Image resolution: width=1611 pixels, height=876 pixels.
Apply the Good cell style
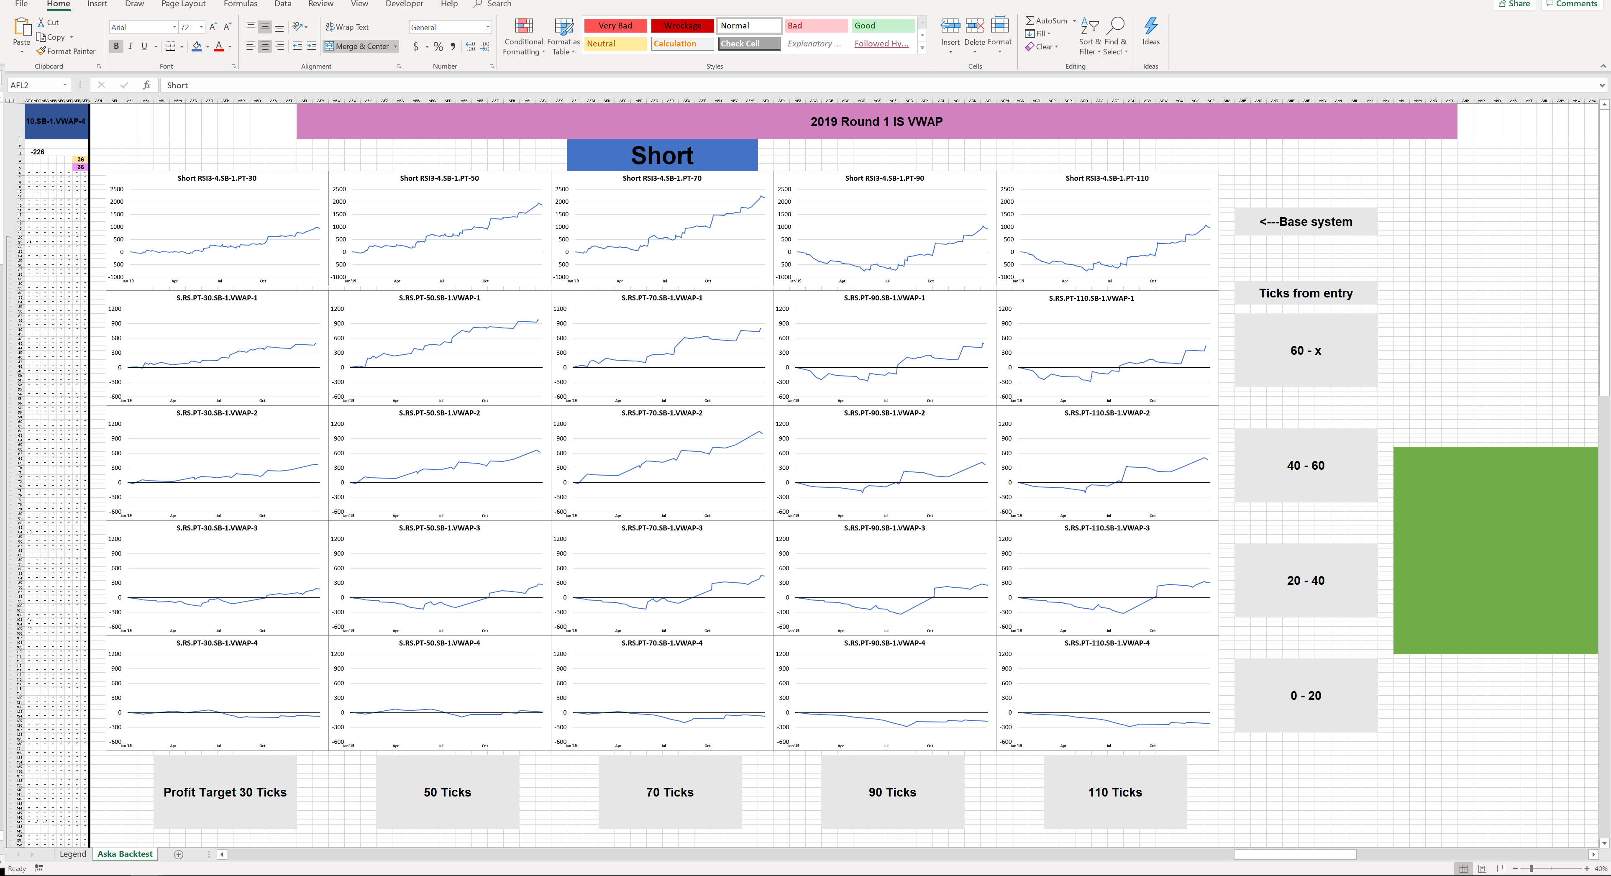point(882,26)
